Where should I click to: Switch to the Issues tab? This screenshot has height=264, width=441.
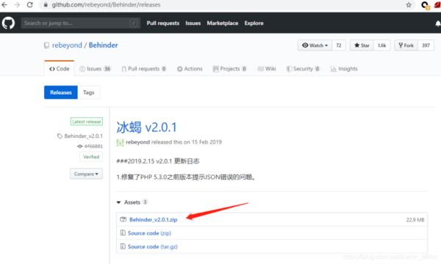tap(95, 69)
